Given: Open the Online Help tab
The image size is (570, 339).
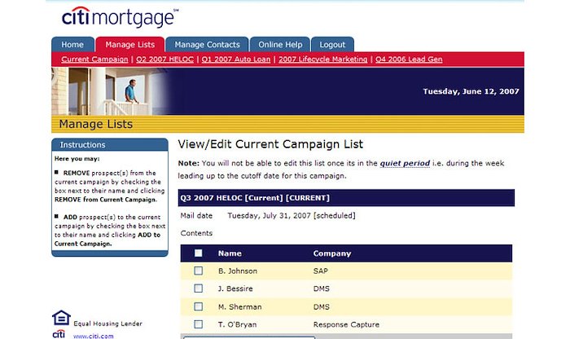Looking at the screenshot, I should 280,44.
